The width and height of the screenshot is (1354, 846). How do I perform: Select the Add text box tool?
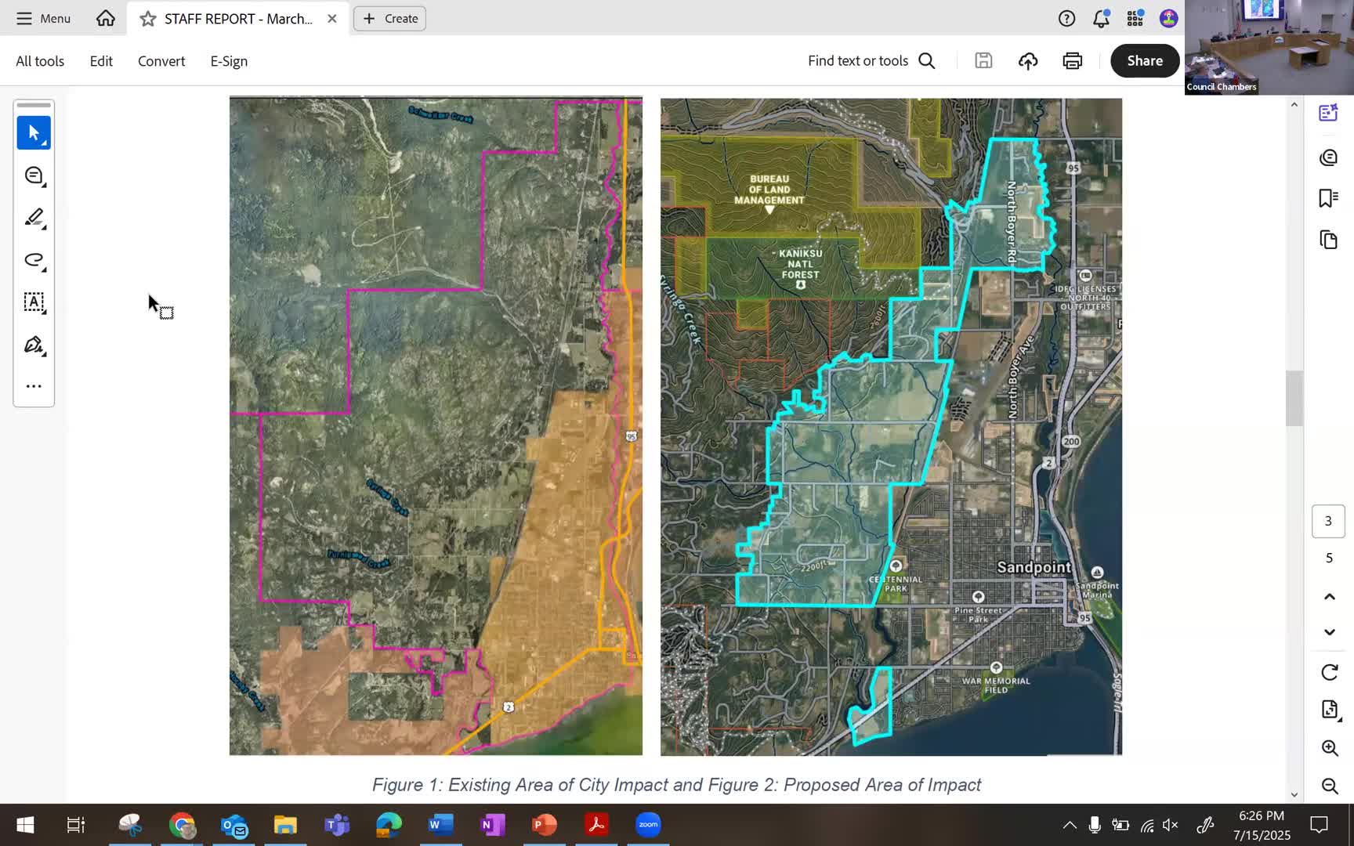[34, 302]
